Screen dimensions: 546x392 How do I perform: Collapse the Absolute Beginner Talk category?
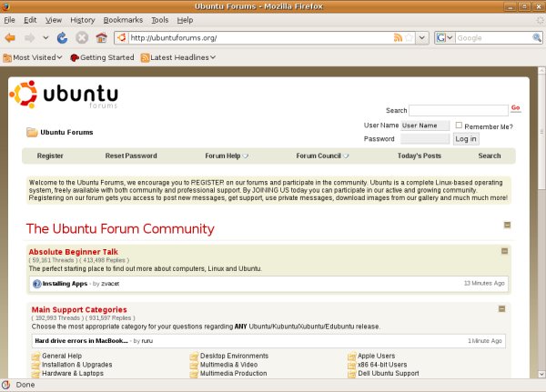[504, 251]
